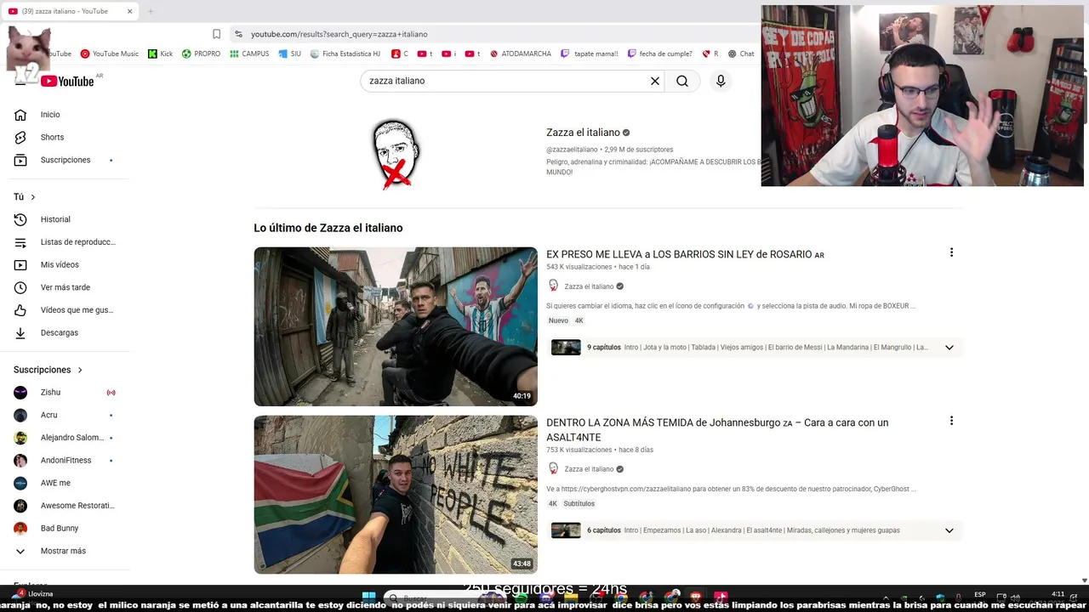Click the ESP language indicator
The image size is (1089, 612).
click(980, 594)
